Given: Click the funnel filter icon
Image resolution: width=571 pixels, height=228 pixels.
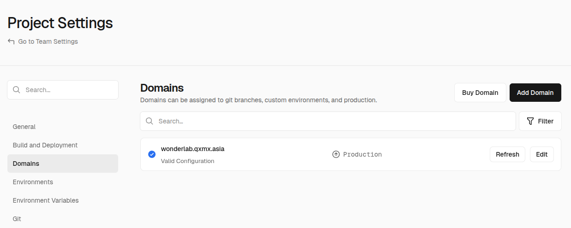Looking at the screenshot, I should pos(530,121).
